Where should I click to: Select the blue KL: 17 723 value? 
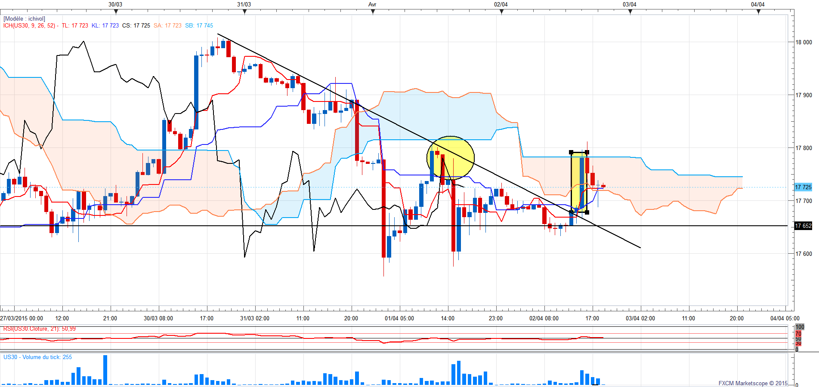click(105, 25)
